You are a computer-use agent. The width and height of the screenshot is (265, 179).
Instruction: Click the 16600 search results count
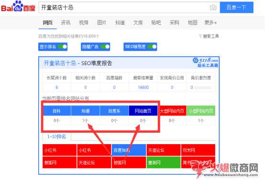(144, 87)
